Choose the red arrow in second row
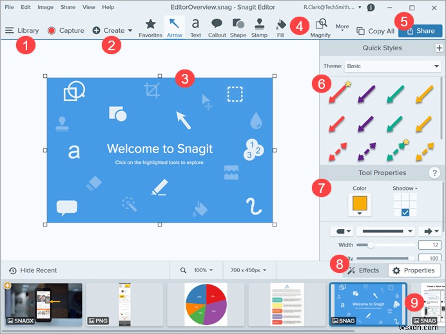 tap(337, 124)
